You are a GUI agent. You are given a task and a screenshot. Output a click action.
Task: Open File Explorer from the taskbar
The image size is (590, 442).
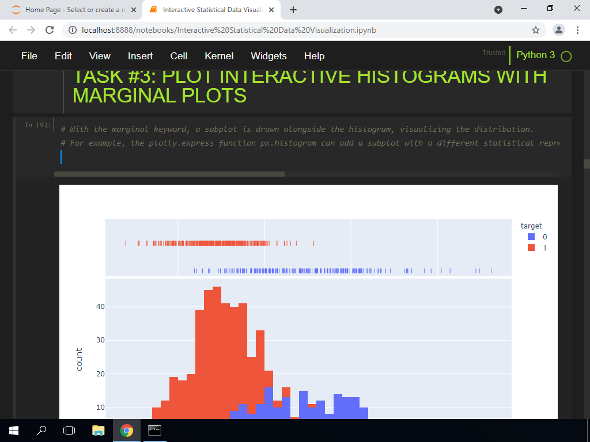(x=98, y=430)
